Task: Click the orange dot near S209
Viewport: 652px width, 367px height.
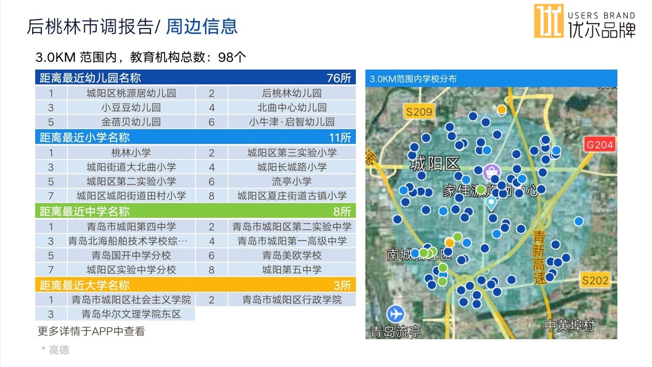Action: tap(502, 110)
